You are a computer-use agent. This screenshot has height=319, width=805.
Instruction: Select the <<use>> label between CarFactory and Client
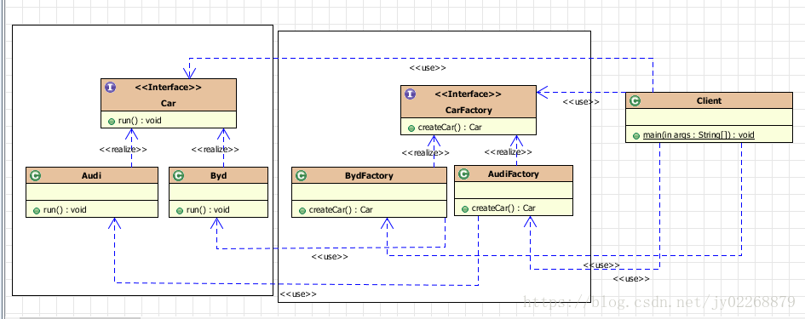[581, 101]
